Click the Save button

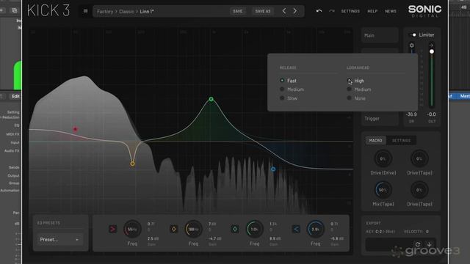click(x=238, y=12)
